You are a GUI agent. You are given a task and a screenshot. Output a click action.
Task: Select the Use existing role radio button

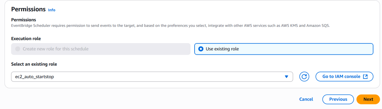pos(201,49)
